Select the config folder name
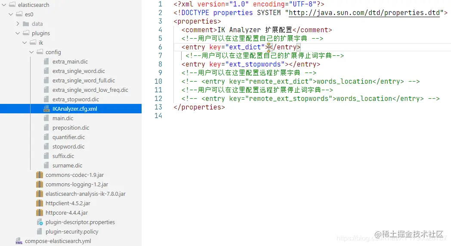 click(x=53, y=52)
